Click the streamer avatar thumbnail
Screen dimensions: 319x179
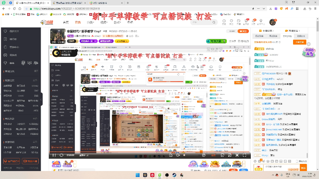click(x=58, y=36)
